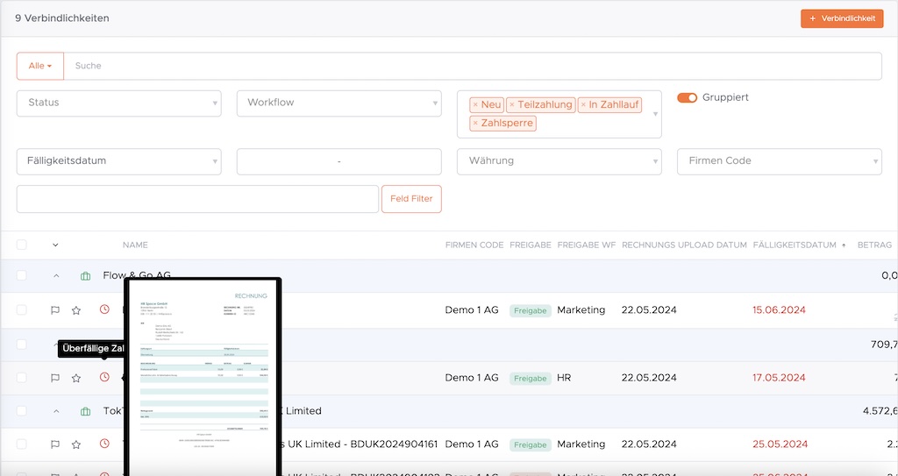Star the invoice due 17.05.2024
The image size is (898, 476).
click(76, 378)
